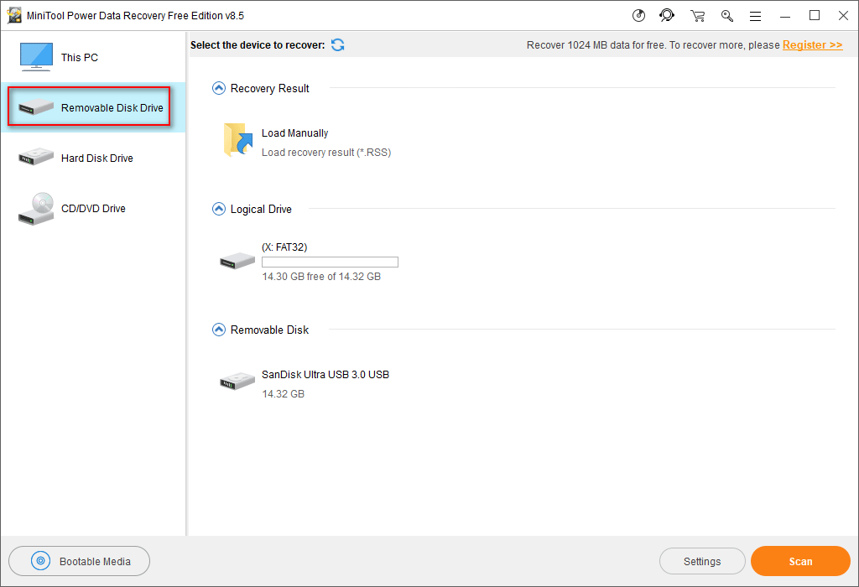Select This PC in the sidebar
This screenshot has height=587, width=859.
pyautogui.click(x=93, y=58)
